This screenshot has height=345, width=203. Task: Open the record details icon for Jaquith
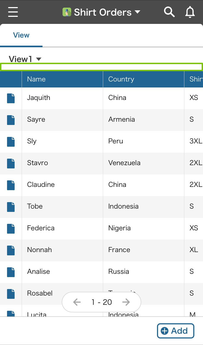[11, 98]
